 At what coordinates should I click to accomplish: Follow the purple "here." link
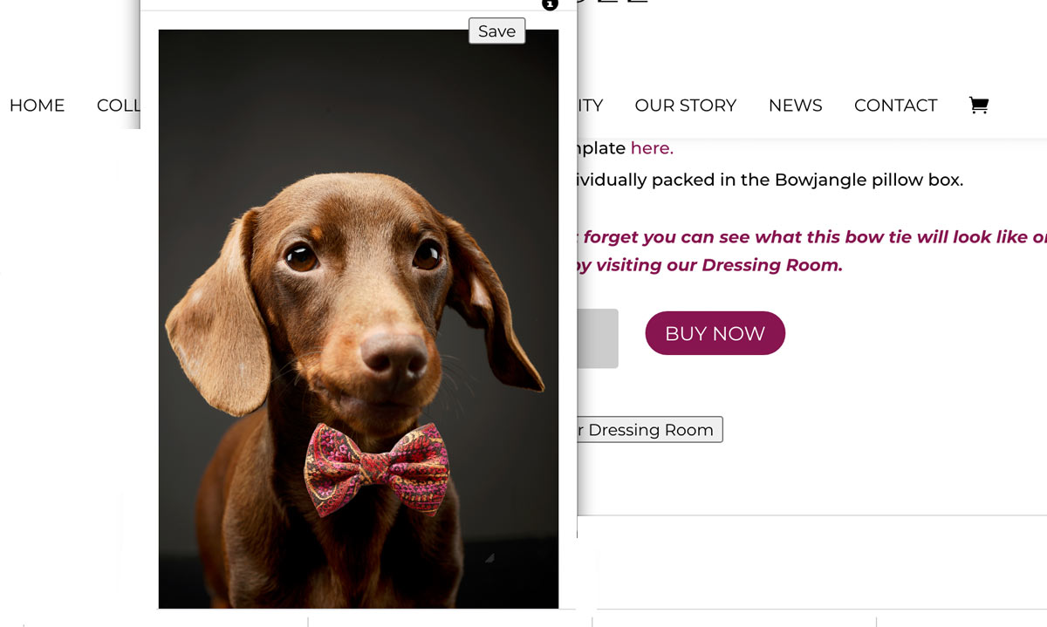(652, 148)
